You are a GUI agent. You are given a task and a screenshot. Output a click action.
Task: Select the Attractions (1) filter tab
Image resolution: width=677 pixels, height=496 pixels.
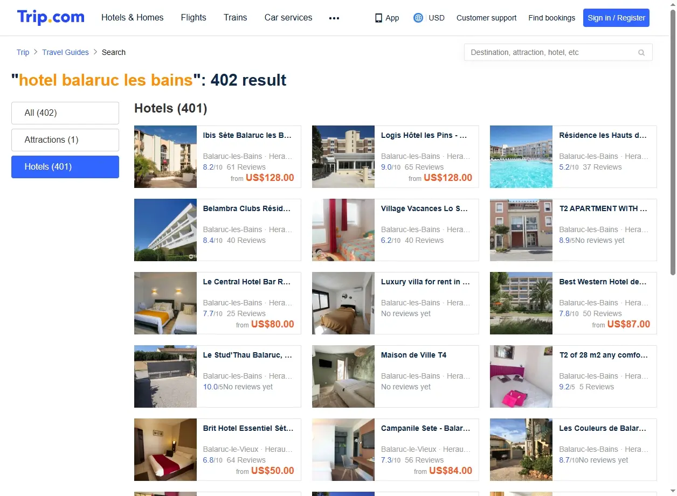[x=65, y=140]
